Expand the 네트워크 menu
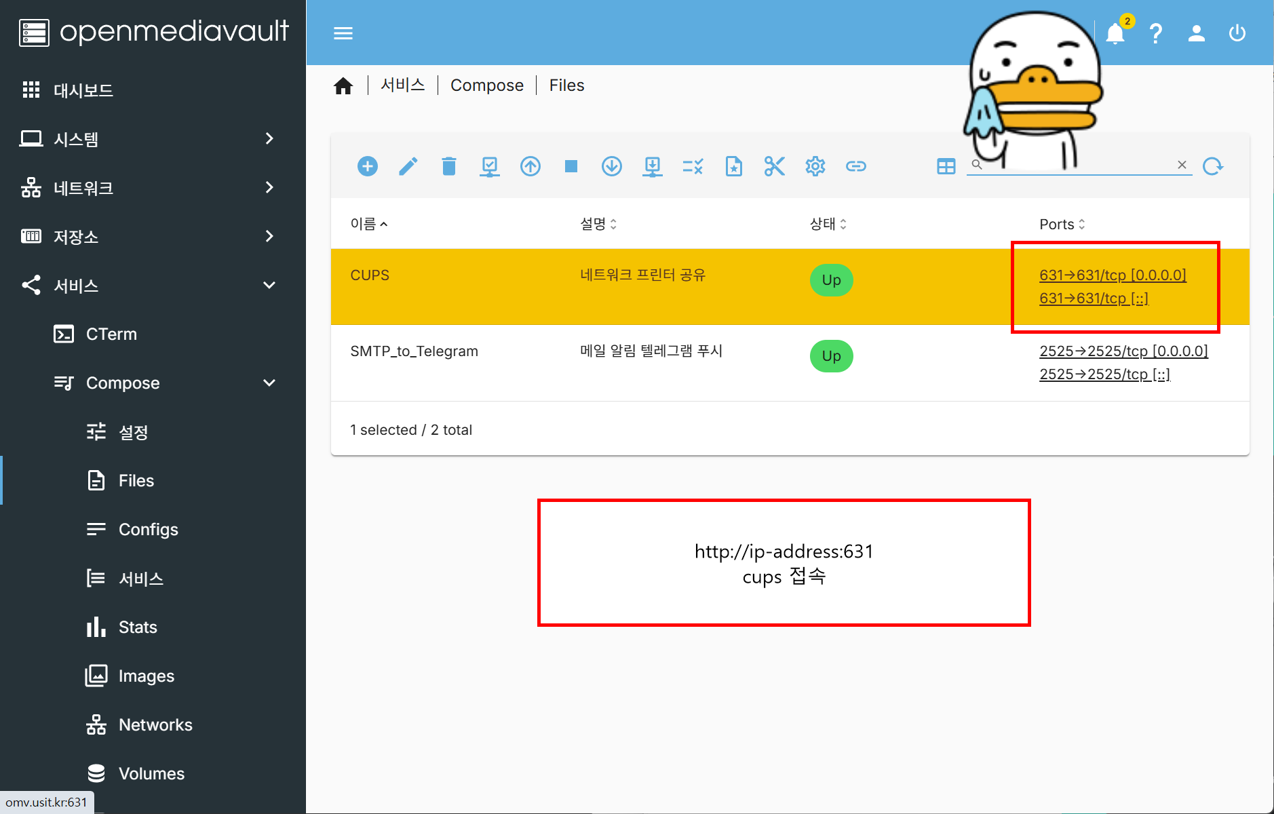This screenshot has width=1274, height=814. (153, 187)
